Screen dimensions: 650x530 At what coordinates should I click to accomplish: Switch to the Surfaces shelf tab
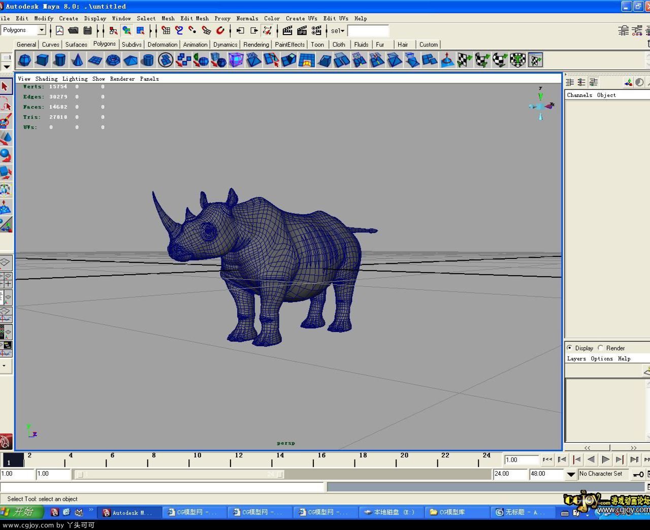[76, 45]
